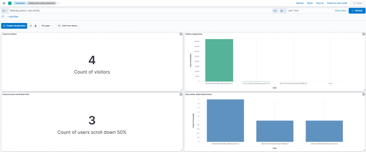
Task: Open the main navigation hamburger menu
Action: [4, 3]
